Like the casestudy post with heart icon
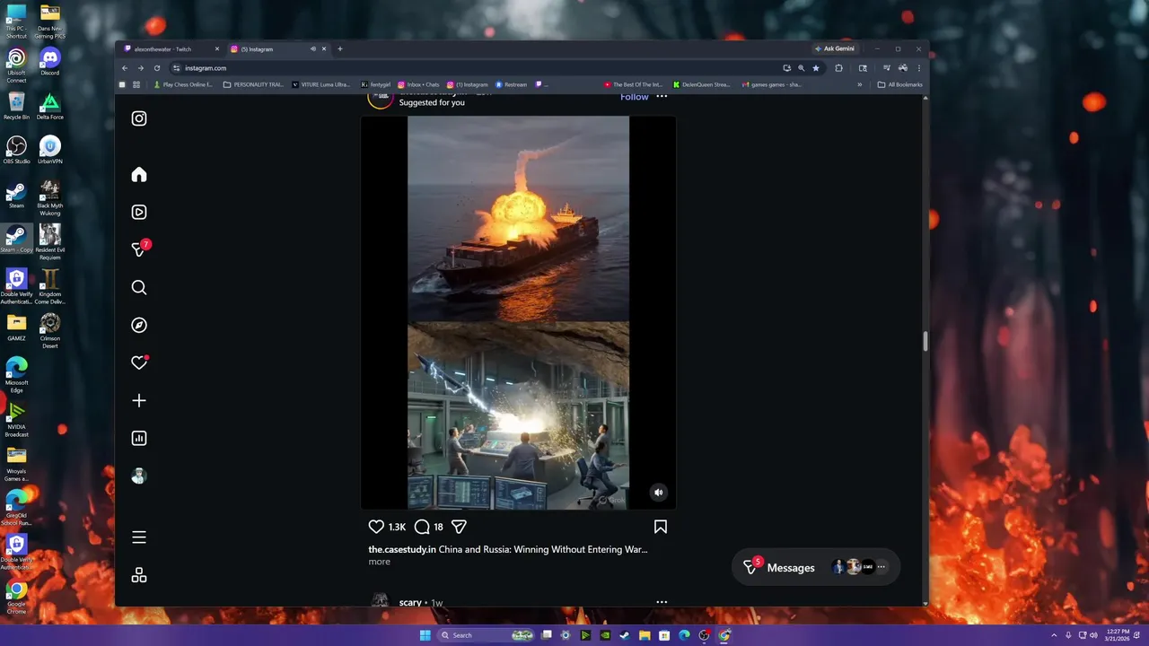Viewport: 1149px width, 646px height. (376, 527)
